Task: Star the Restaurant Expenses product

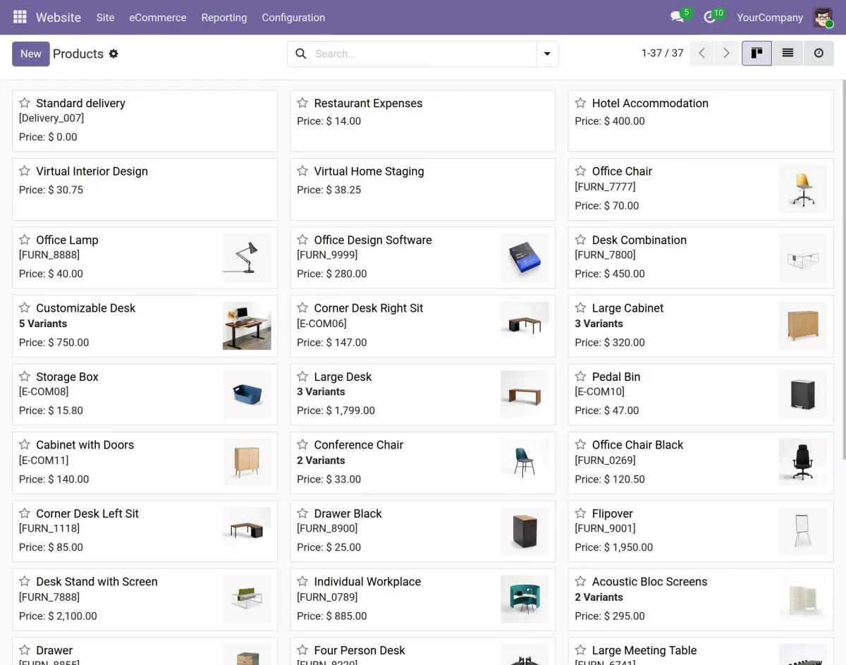Action: pos(302,103)
